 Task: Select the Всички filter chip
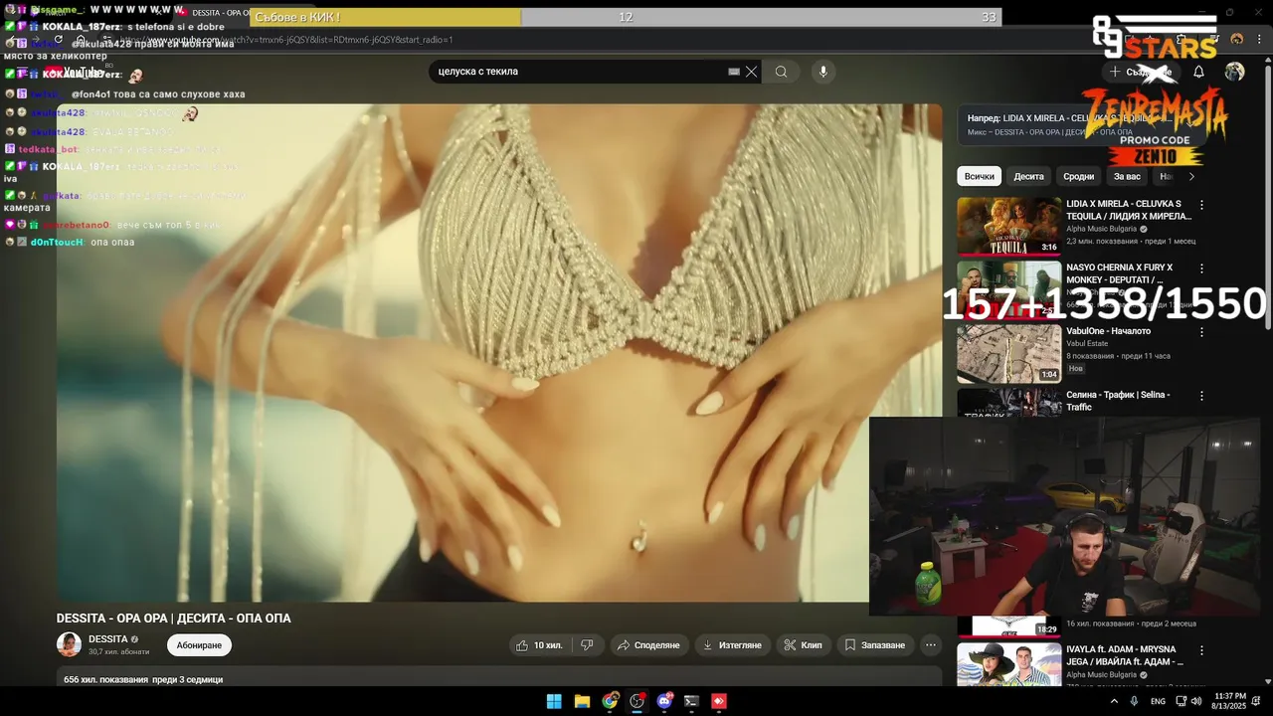click(x=979, y=176)
